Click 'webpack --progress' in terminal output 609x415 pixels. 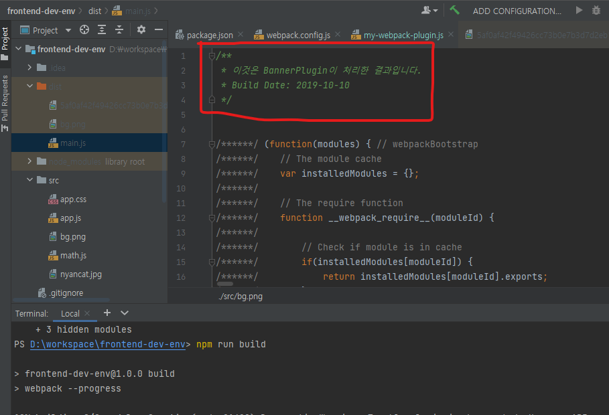[72, 389]
